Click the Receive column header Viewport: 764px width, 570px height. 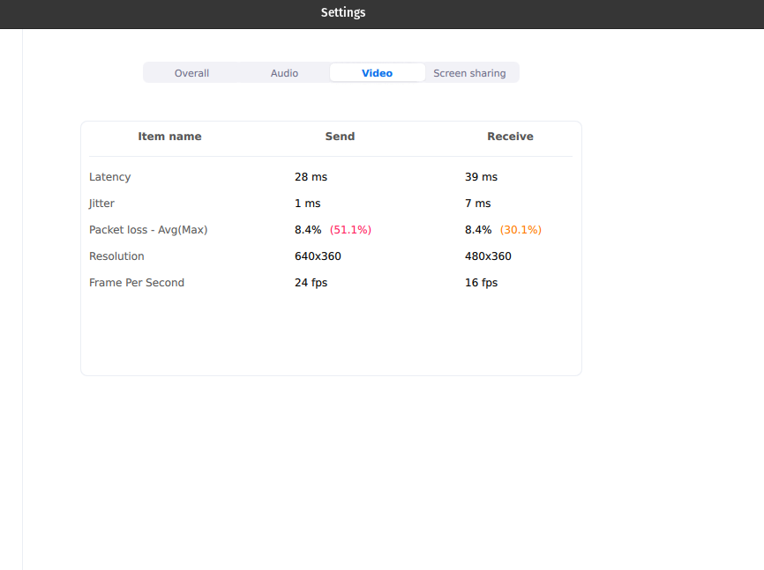pyautogui.click(x=510, y=137)
